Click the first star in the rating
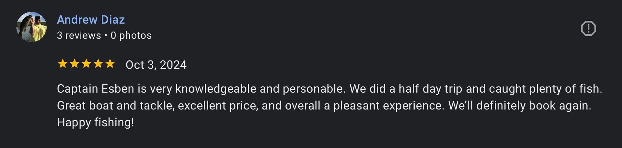Viewport: 622px width, 148px height. coord(62,64)
